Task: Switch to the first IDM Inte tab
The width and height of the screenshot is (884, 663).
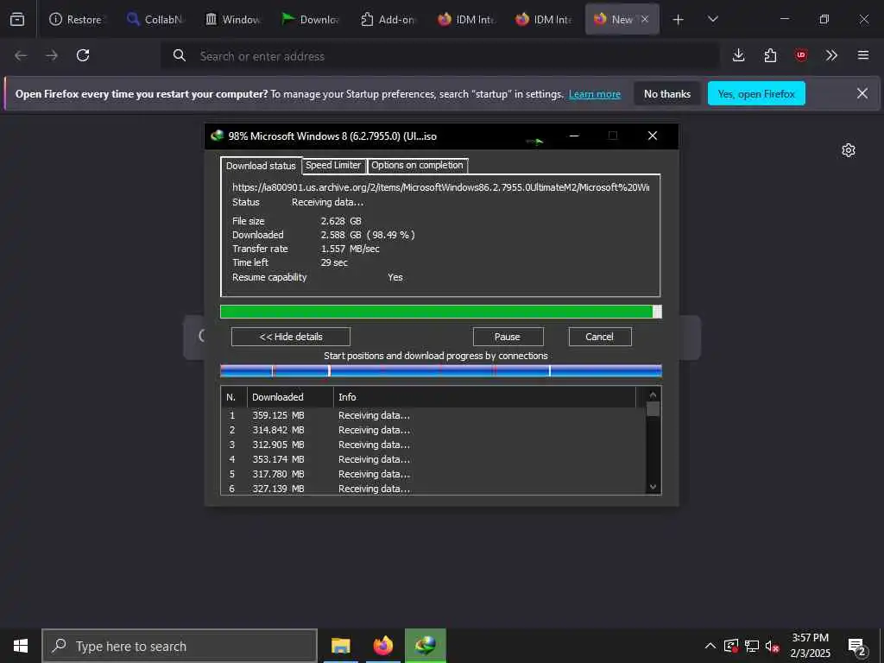Action: [x=465, y=19]
